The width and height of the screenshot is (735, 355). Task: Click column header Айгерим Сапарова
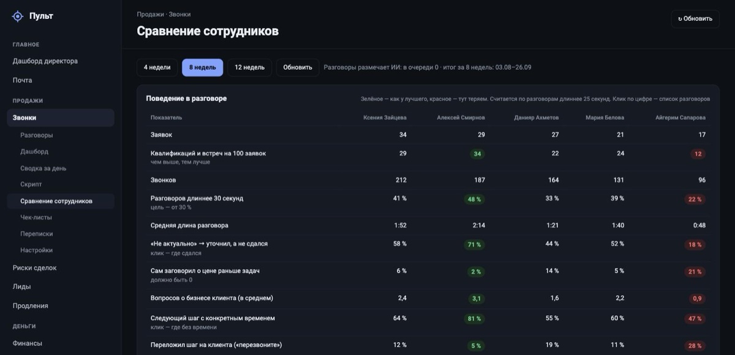[680, 118]
